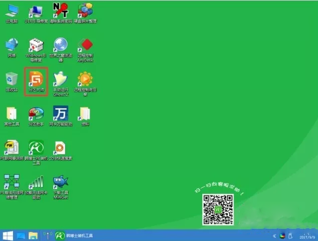This screenshot has height=241, width=318.
Task: Open the 网络 (Network) desktop icon
Action: pyautogui.click(x=12, y=45)
